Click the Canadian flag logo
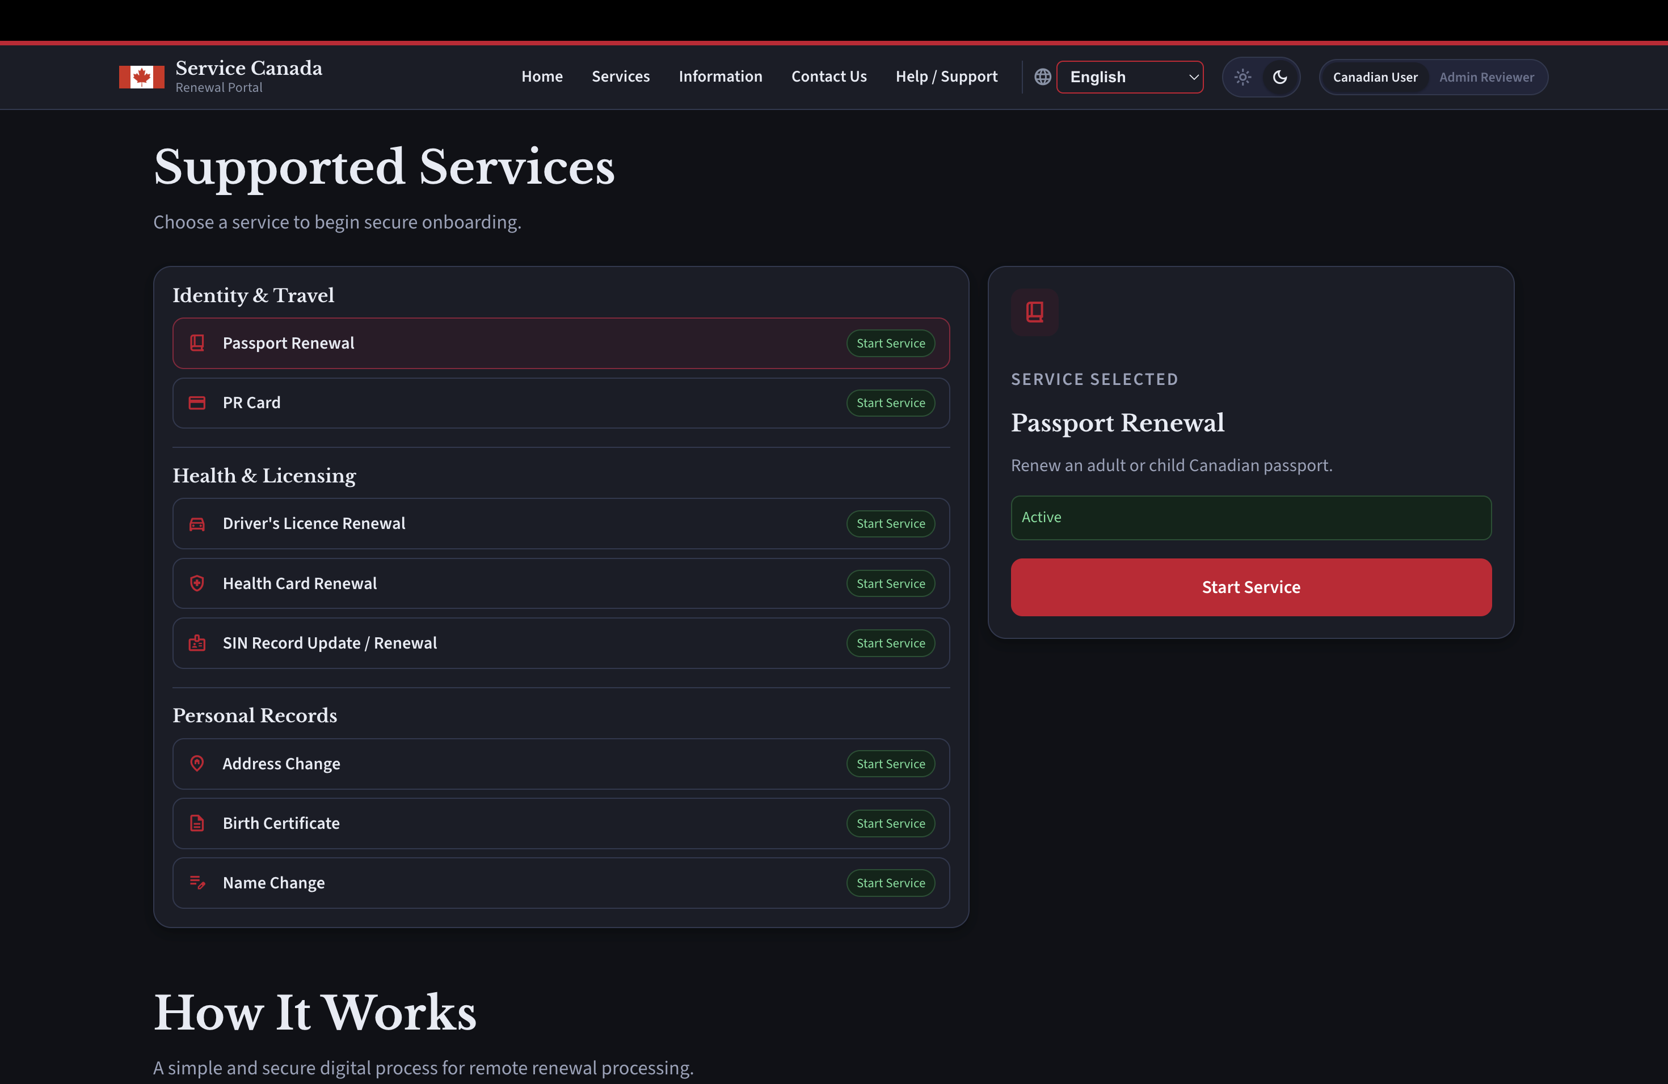This screenshot has height=1084, width=1668. (142, 77)
